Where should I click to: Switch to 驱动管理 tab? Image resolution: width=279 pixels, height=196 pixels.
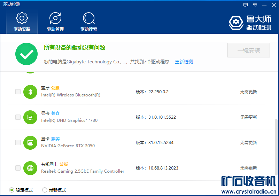pos(55,22)
